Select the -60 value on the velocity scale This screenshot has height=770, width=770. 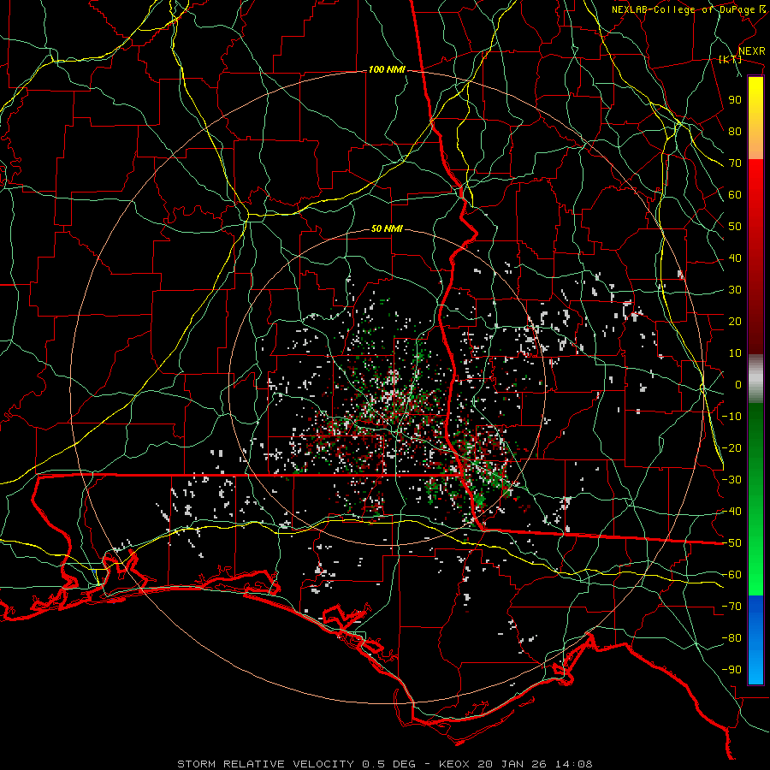tap(731, 575)
